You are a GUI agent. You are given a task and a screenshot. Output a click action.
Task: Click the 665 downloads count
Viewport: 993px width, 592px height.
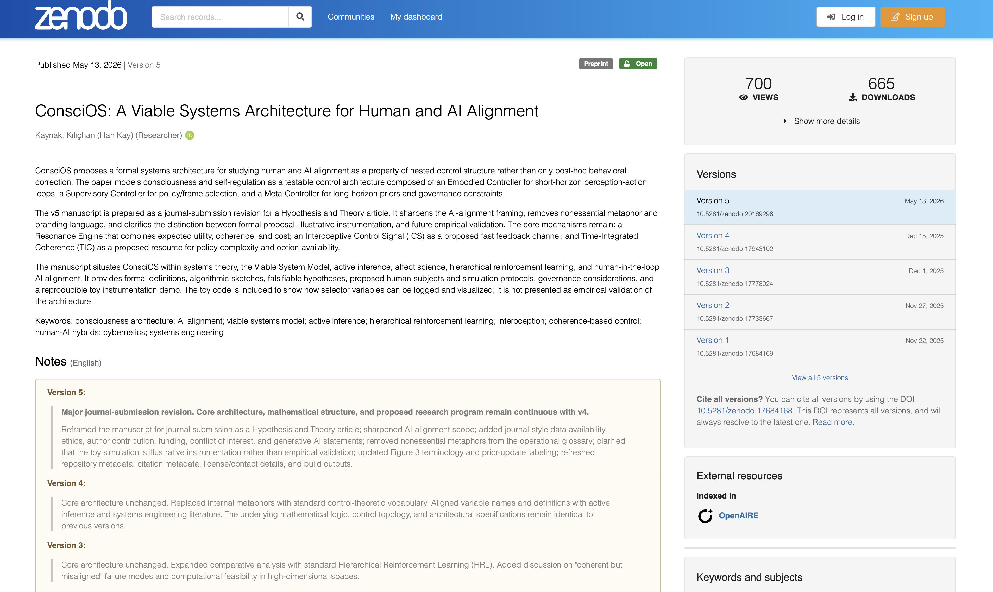pos(881,83)
